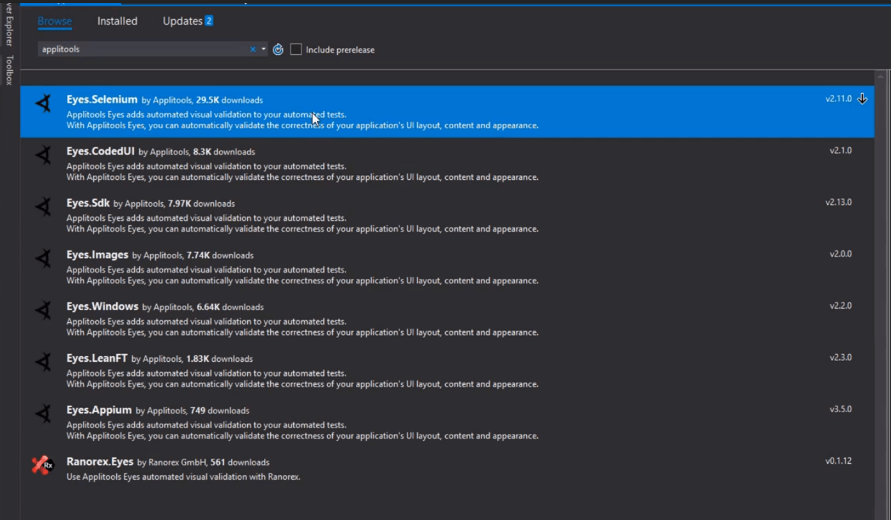Click version v2.2.0 of Eyes.Windows
The width and height of the screenshot is (891, 520).
[x=841, y=306]
